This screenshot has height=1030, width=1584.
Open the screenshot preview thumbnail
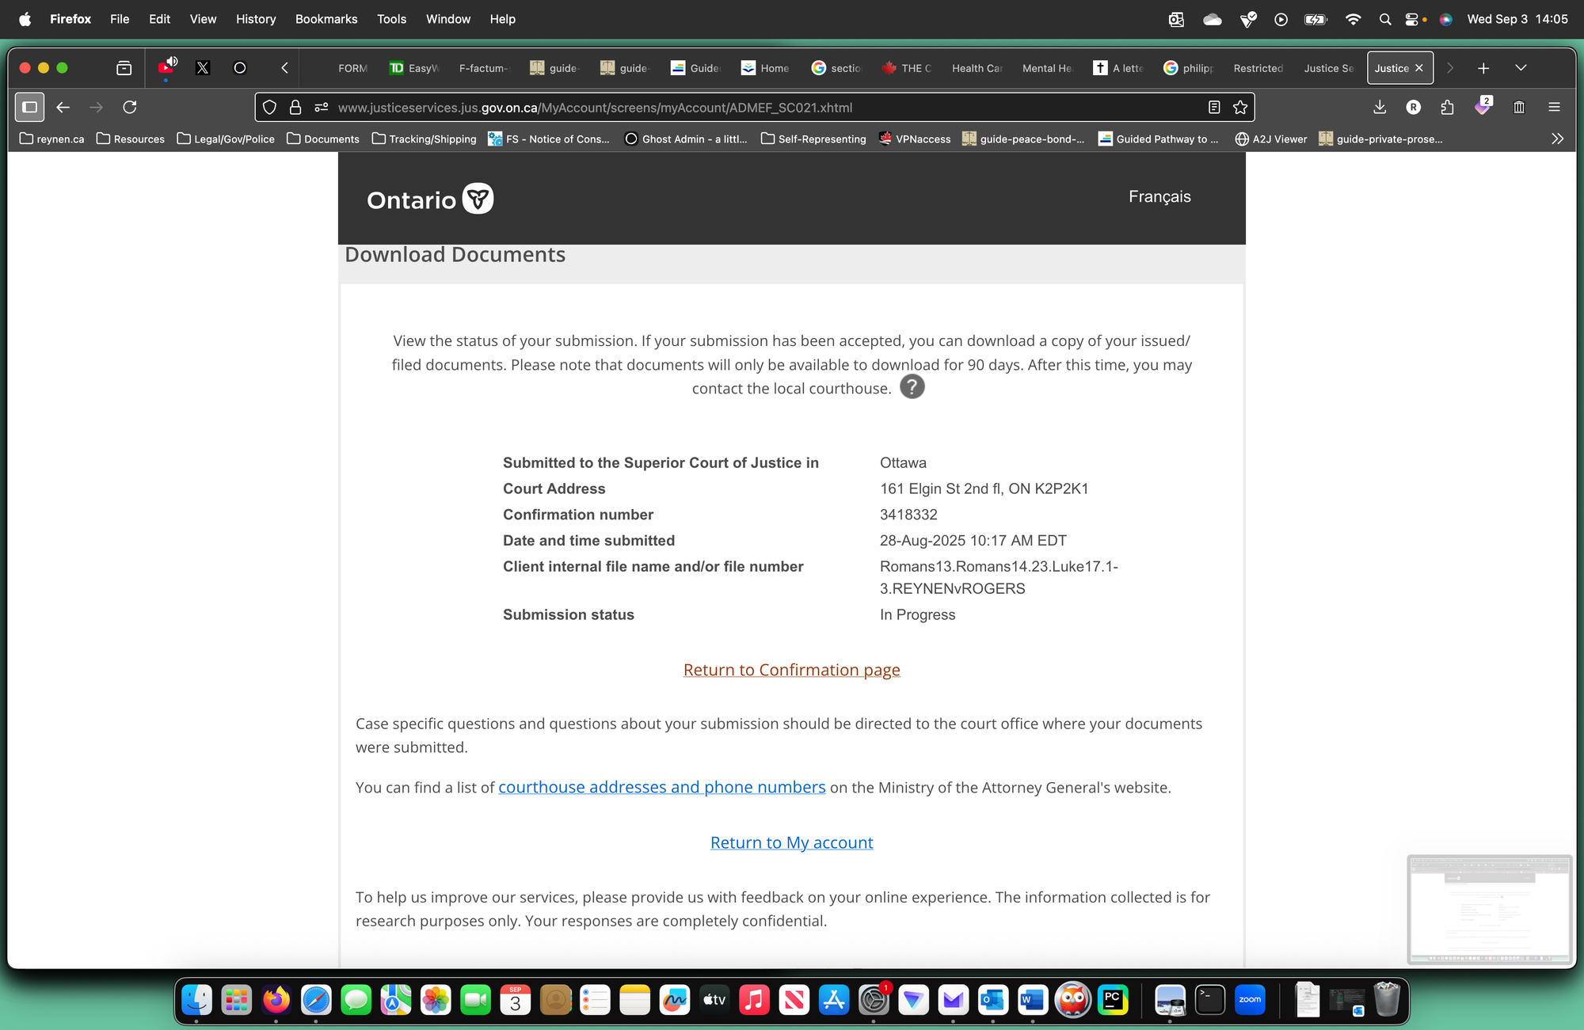(x=1489, y=909)
